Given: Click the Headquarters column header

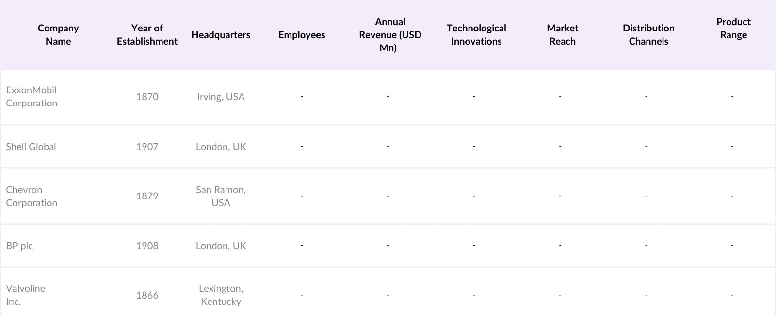Looking at the screenshot, I should pyautogui.click(x=221, y=35).
